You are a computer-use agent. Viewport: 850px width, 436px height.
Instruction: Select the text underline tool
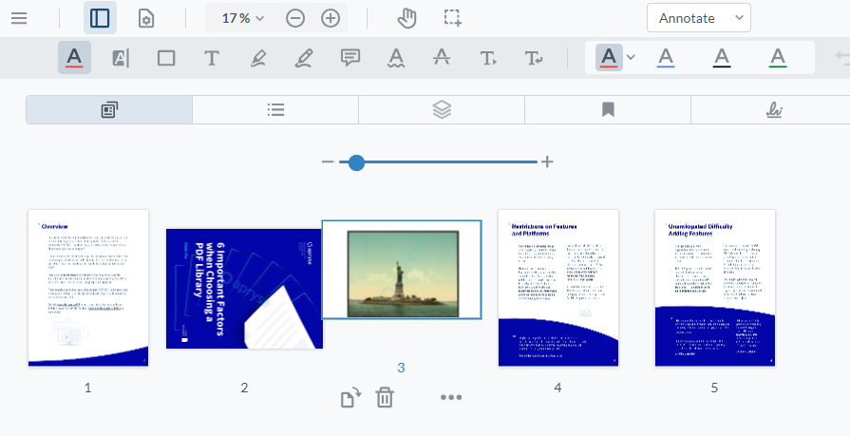(74, 58)
